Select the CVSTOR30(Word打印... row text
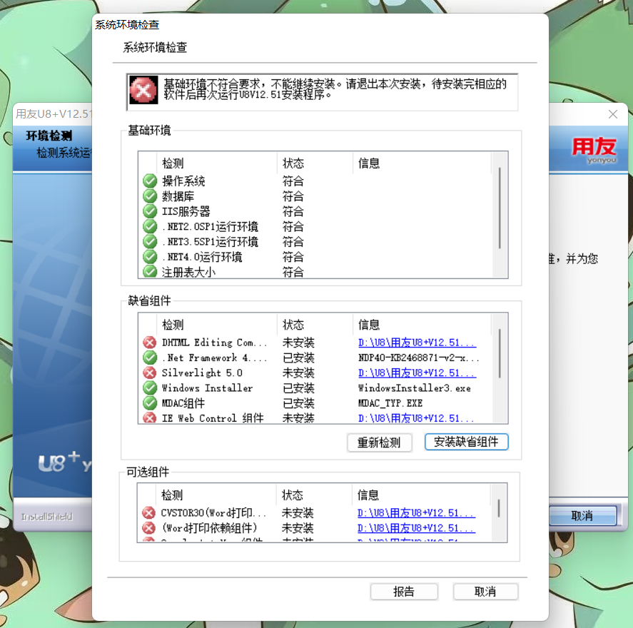Screen dimensions: 633x628 tap(213, 513)
